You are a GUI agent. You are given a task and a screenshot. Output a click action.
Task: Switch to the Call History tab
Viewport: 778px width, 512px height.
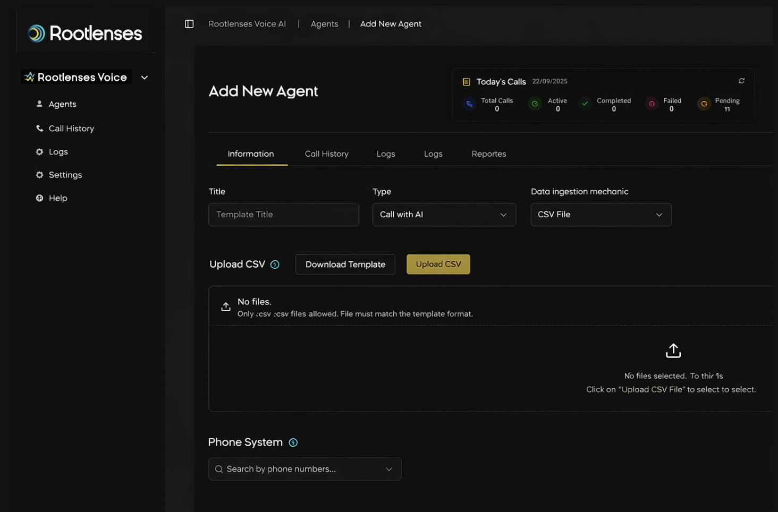tap(326, 154)
